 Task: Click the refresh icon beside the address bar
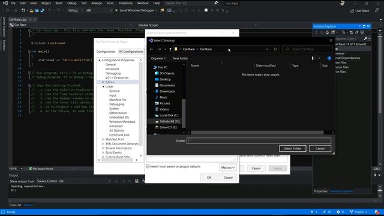pos(275,49)
